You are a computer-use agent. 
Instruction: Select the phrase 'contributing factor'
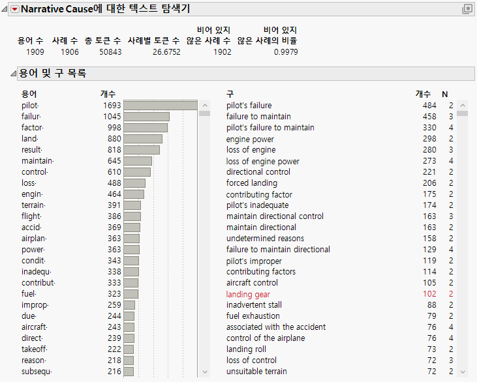click(x=259, y=194)
